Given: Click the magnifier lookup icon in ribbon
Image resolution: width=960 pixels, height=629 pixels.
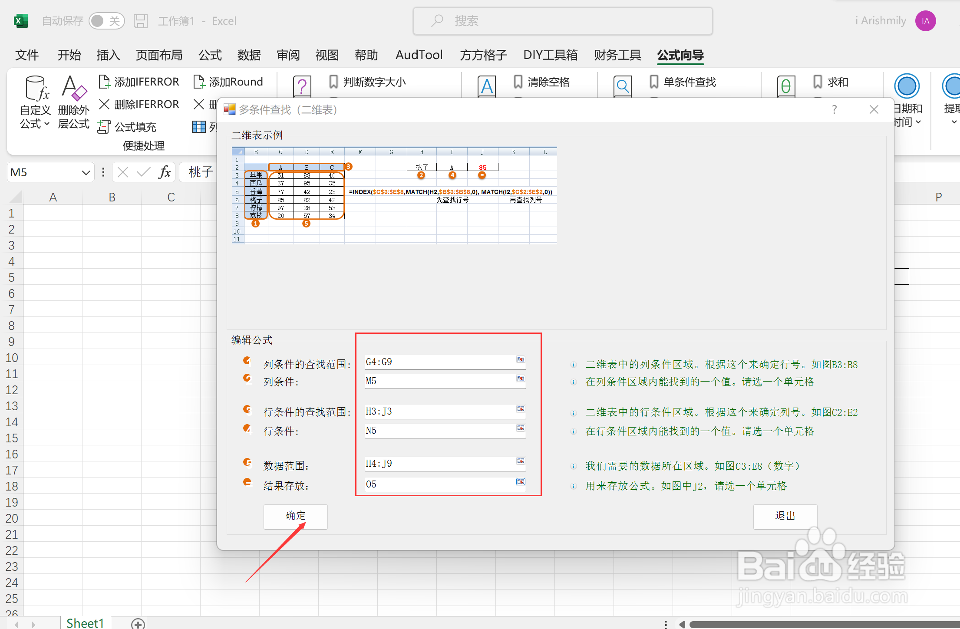Looking at the screenshot, I should [x=623, y=86].
